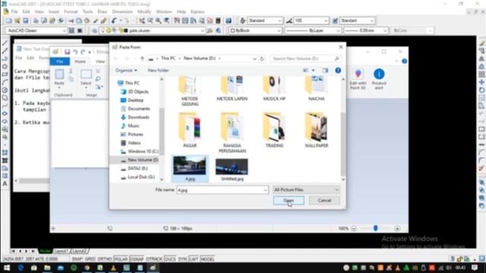Click Paint zoom out minus button
The image size is (486, 273).
tap(354, 228)
